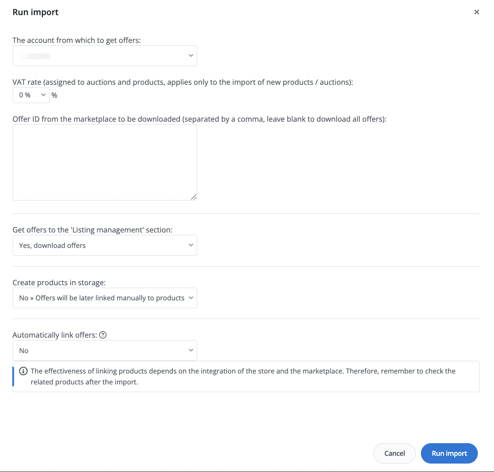Expand the Create products in storage dropdown
This screenshot has width=494, height=472.
click(105, 298)
